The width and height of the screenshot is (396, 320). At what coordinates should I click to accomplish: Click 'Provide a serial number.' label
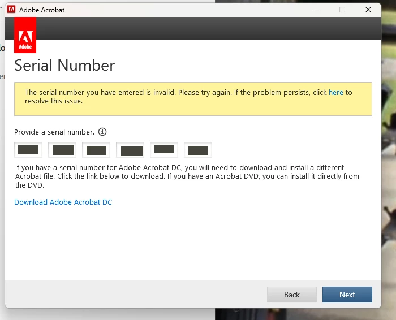[54, 132]
